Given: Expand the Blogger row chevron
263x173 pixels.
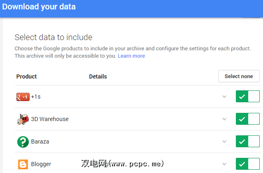Looking at the screenshot, I should click(224, 164).
